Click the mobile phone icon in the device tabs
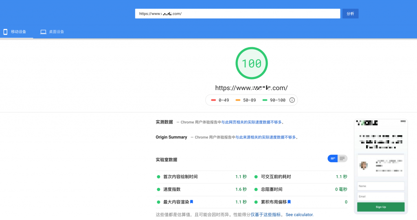 pos(5,32)
